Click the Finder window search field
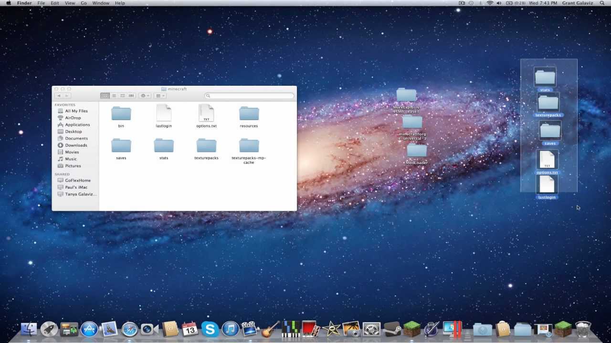 pyautogui.click(x=250, y=96)
